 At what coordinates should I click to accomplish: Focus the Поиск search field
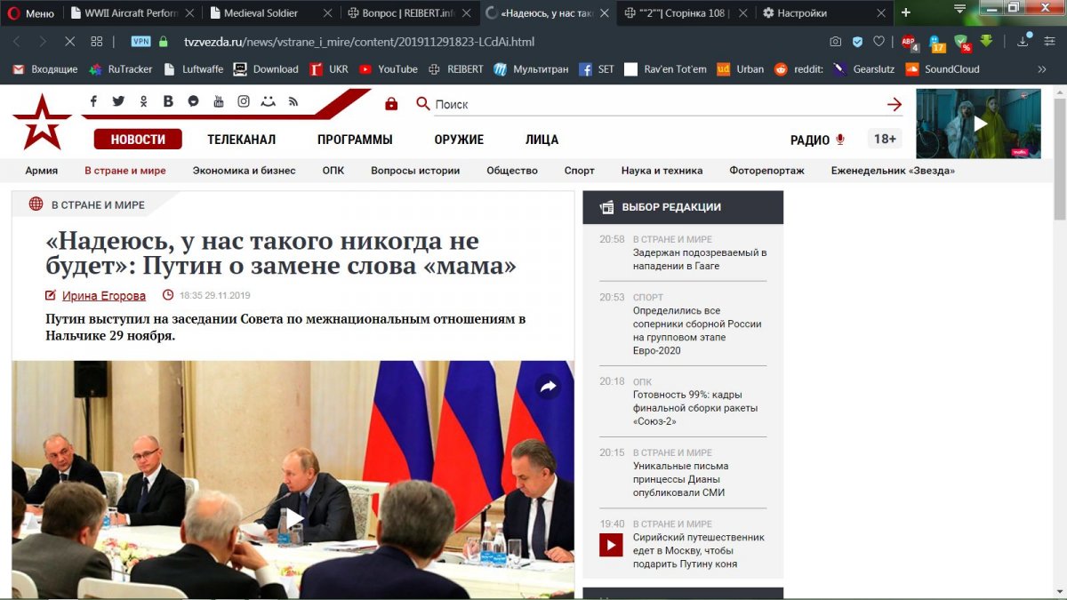point(658,105)
